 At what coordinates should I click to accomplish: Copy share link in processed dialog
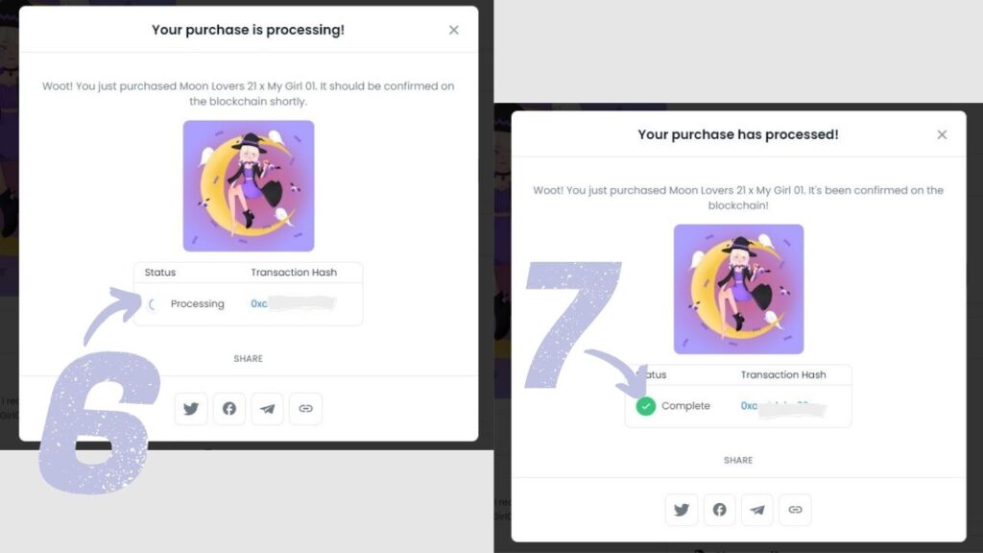[796, 510]
